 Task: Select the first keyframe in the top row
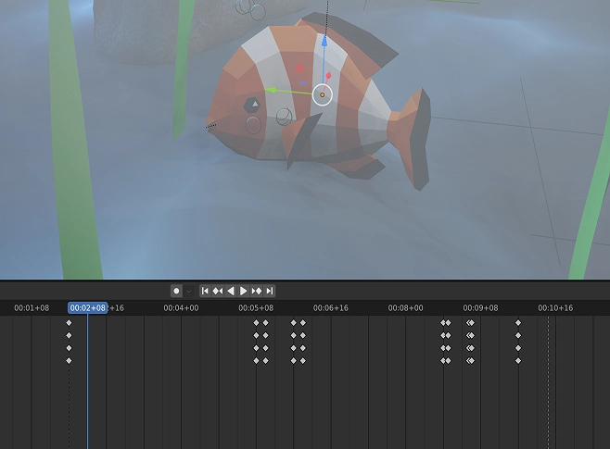(x=69, y=323)
